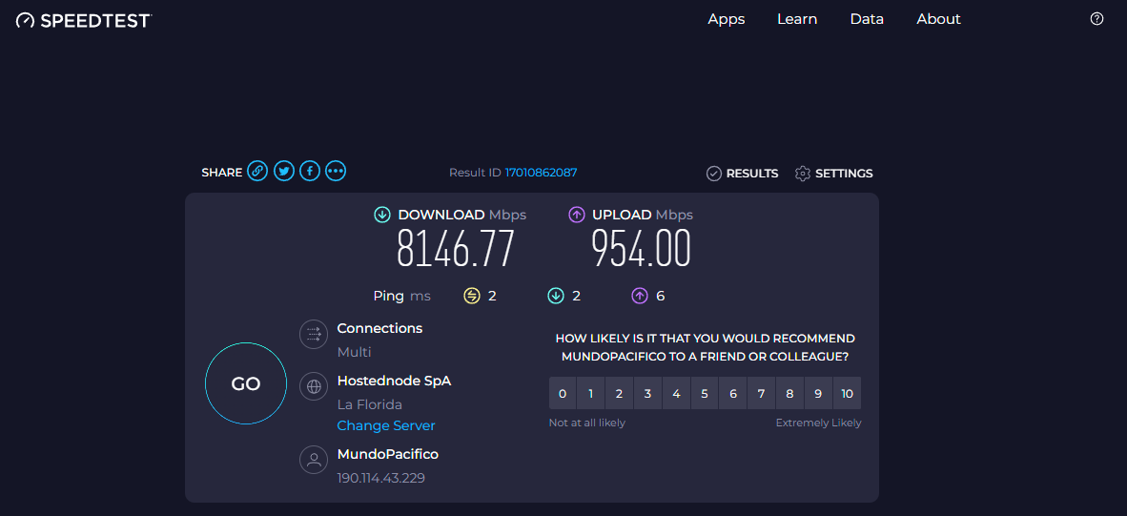
Task: Open the Data menu
Action: pos(867,19)
